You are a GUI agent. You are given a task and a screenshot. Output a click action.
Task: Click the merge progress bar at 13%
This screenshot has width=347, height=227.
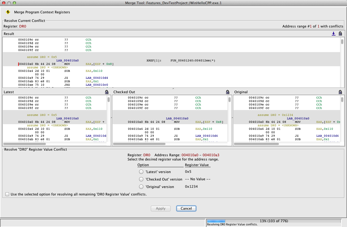(274, 221)
